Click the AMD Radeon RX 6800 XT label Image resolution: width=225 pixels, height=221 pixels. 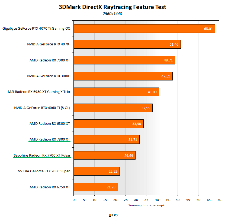click(x=50, y=124)
